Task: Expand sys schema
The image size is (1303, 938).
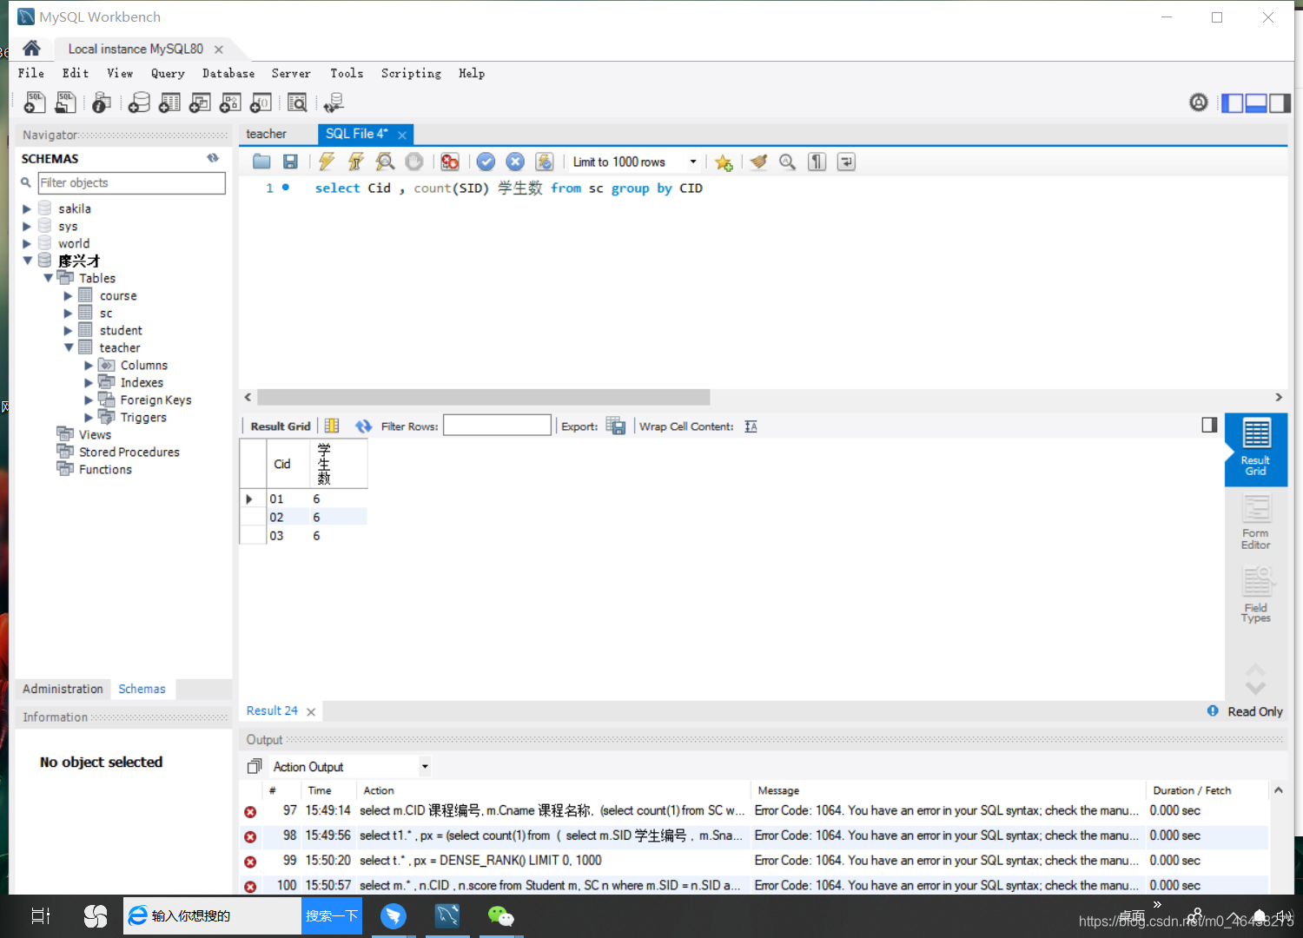Action: tap(27, 226)
